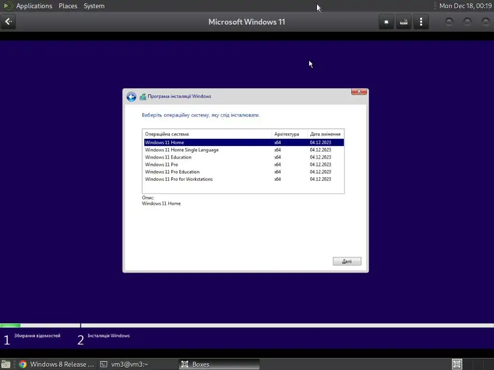Open the Applications menu

34,6
